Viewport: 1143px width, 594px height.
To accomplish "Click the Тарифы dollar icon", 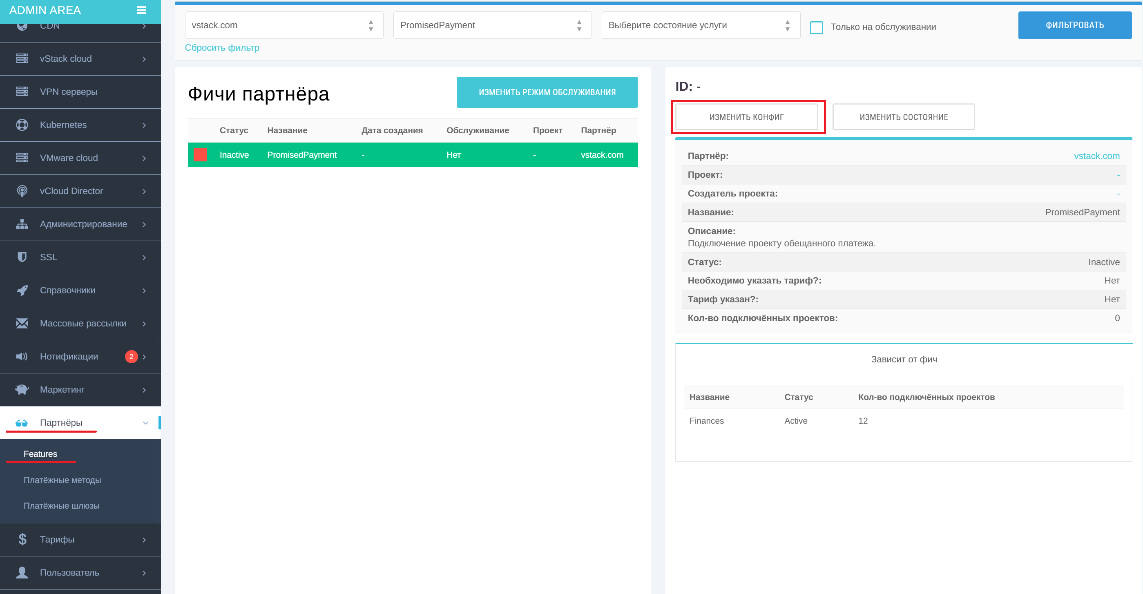I will coord(22,539).
